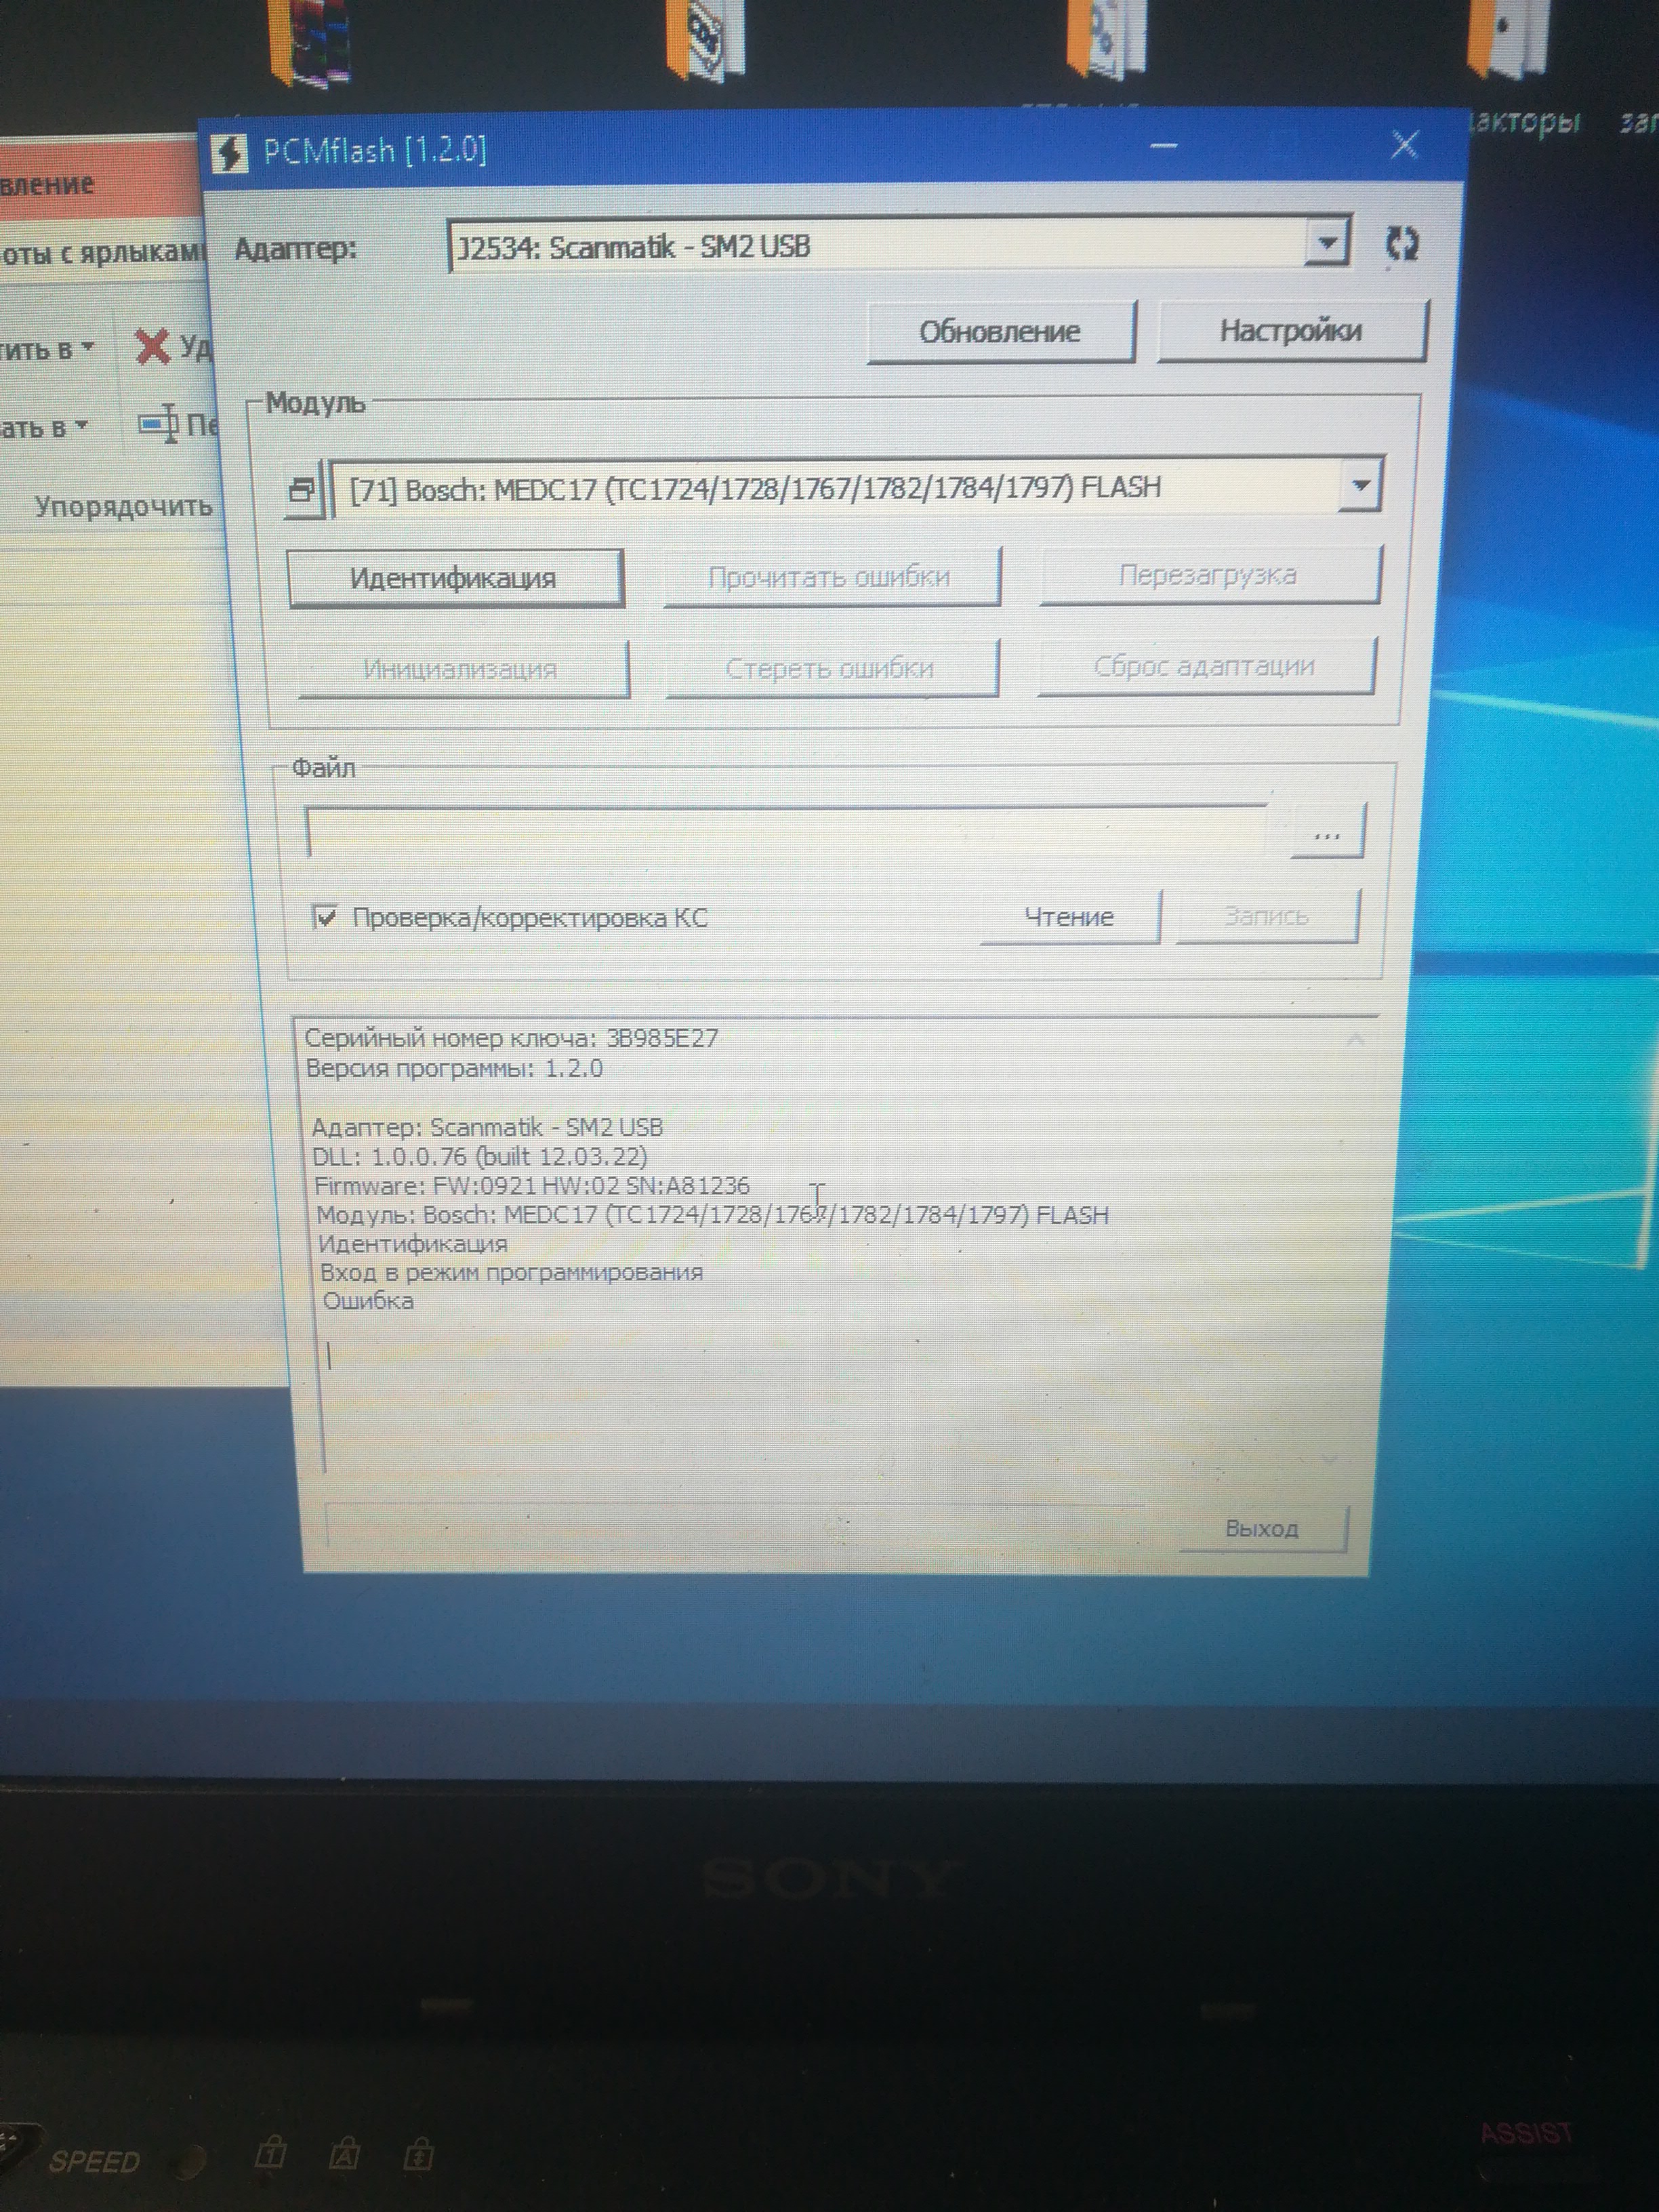The image size is (1659, 2212).
Task: Click the module window icon beside dropdown
Action: coord(302,489)
